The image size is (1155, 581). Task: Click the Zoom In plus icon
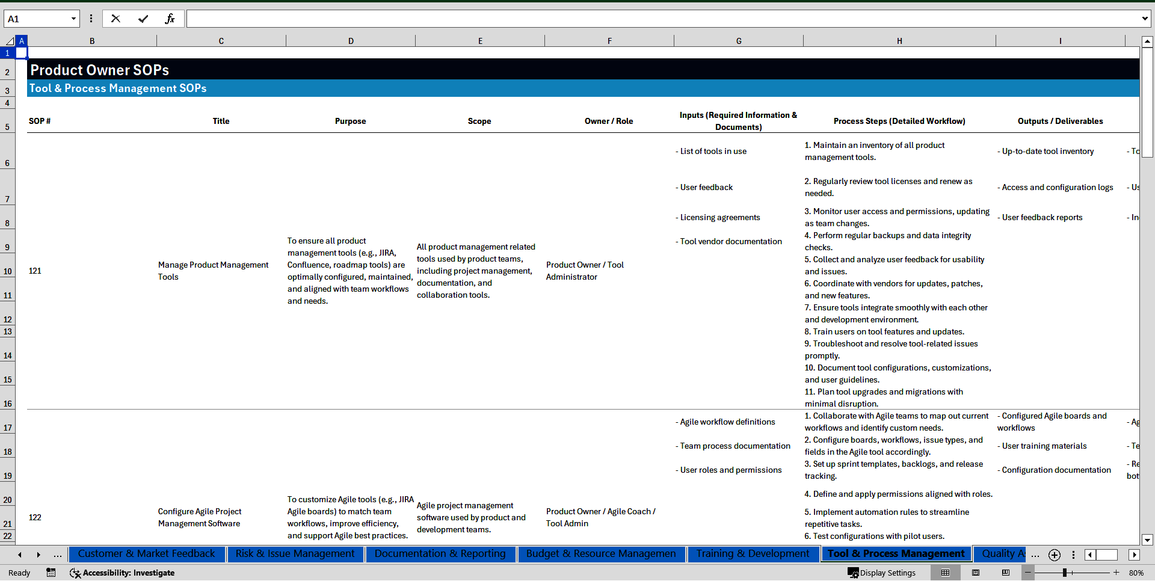tap(1116, 573)
